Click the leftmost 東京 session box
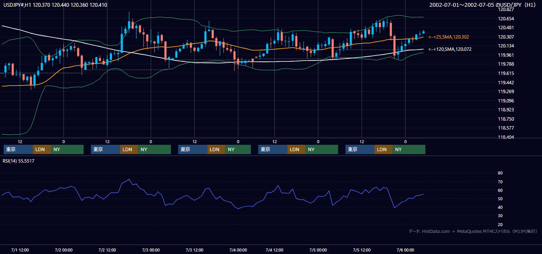The image size is (542, 254). tap(18, 149)
